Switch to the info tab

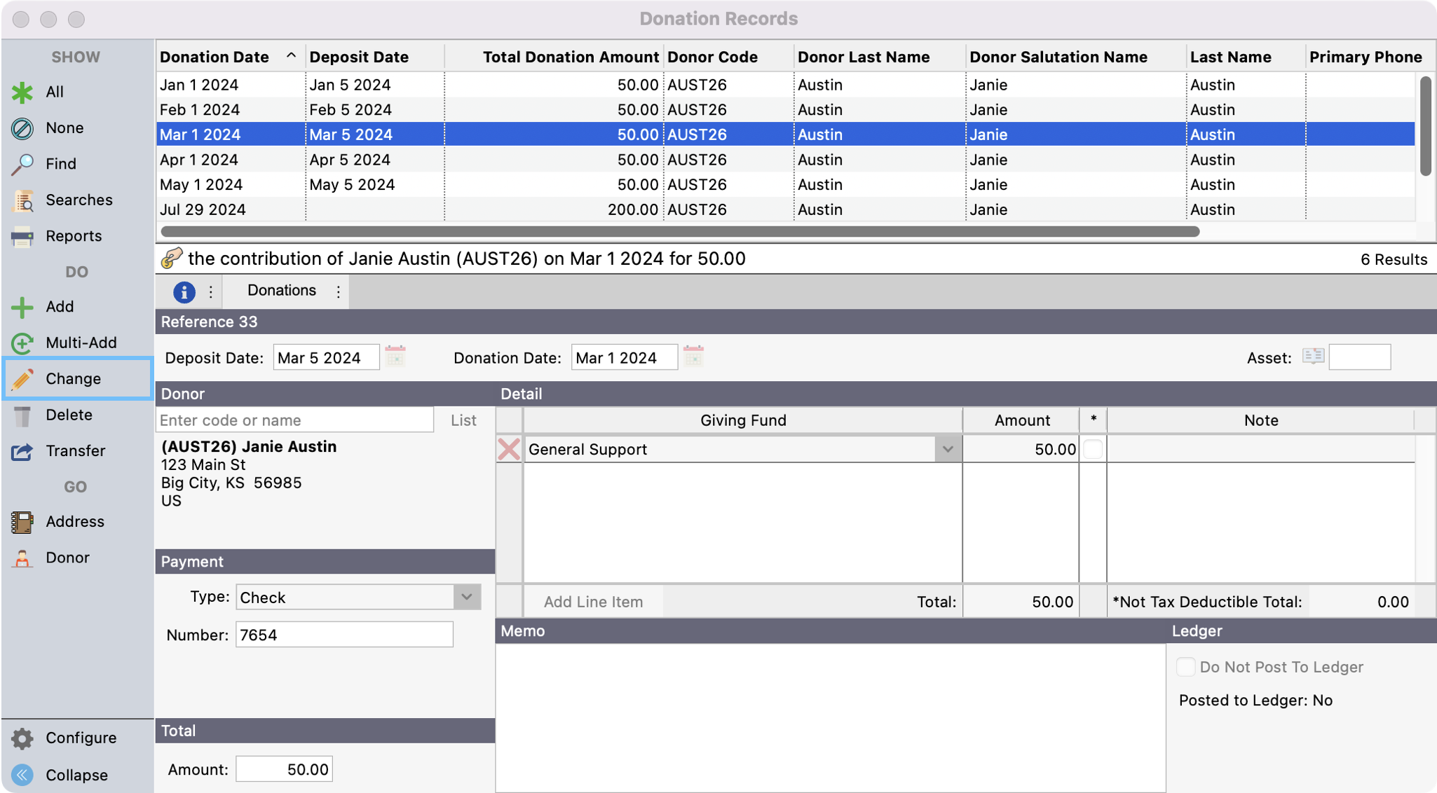[x=184, y=291]
